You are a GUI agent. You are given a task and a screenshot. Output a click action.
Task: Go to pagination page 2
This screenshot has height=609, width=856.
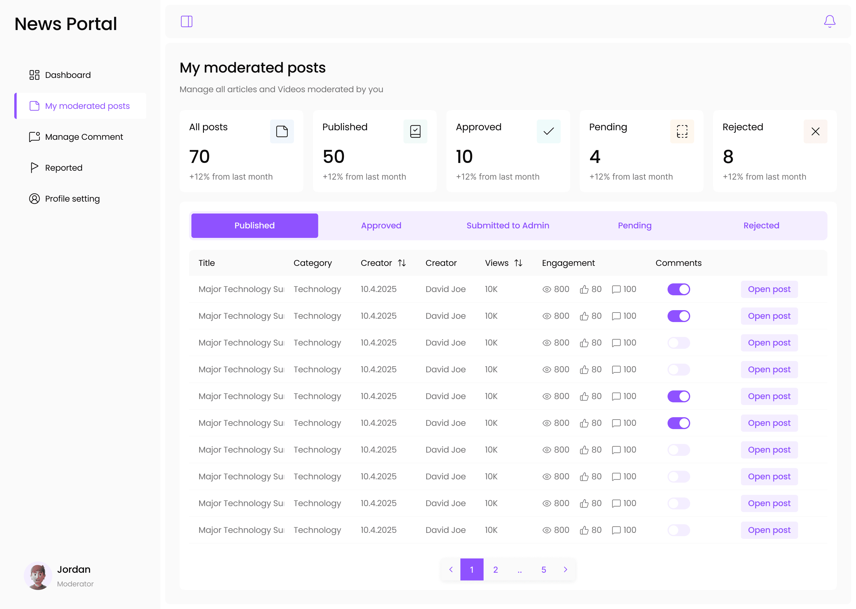(x=495, y=570)
